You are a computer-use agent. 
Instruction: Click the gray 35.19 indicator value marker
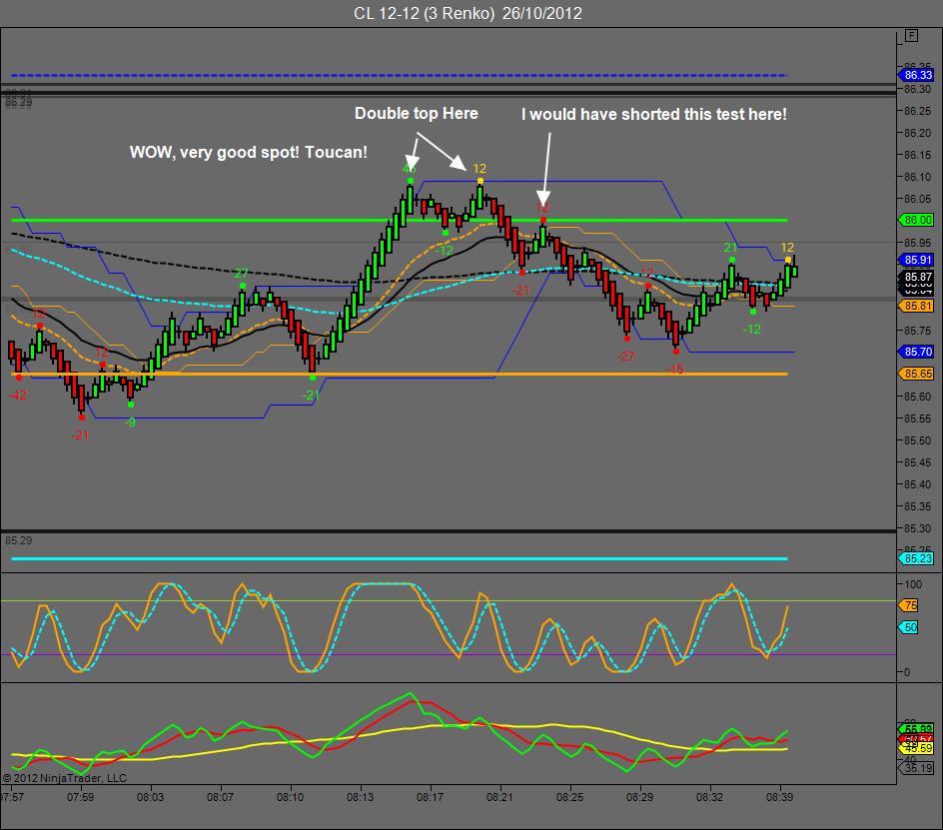[x=918, y=768]
